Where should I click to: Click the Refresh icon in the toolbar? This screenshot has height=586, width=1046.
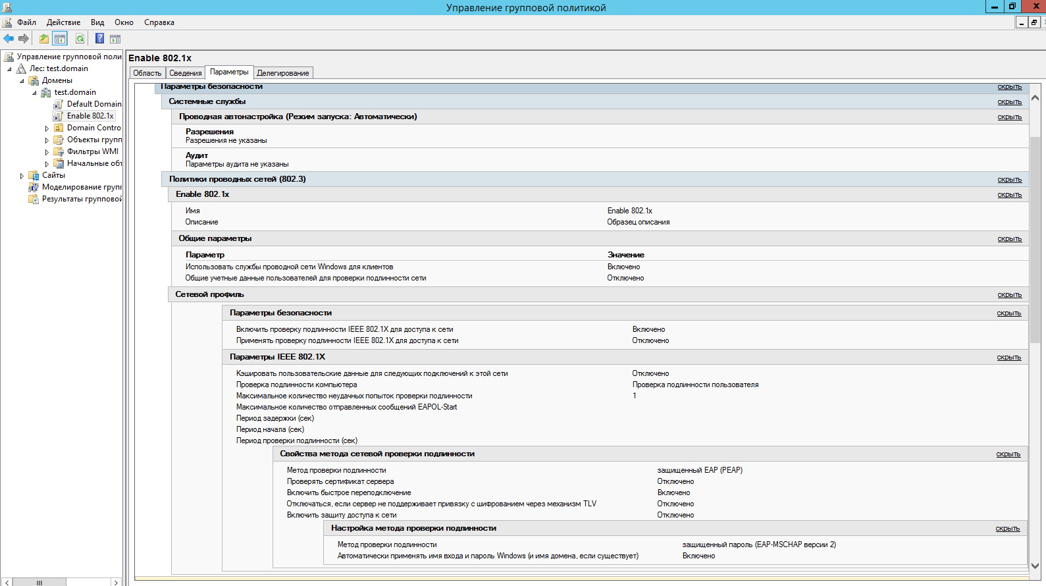tap(80, 39)
